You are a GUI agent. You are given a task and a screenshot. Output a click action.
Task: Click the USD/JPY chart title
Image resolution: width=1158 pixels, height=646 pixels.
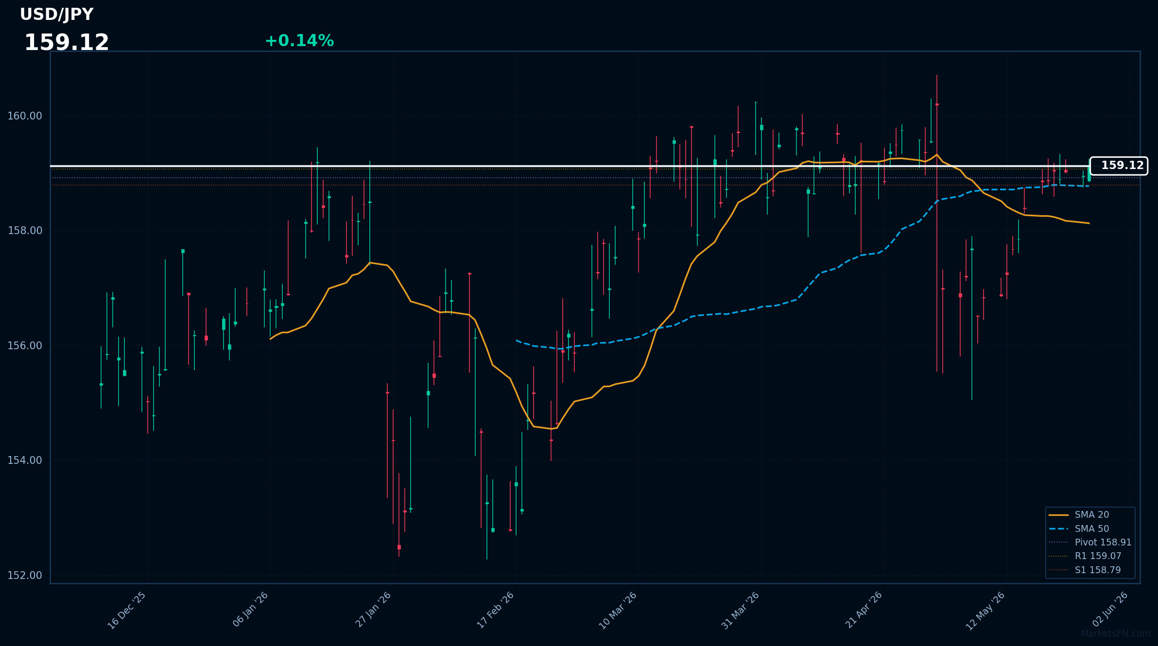(56, 15)
